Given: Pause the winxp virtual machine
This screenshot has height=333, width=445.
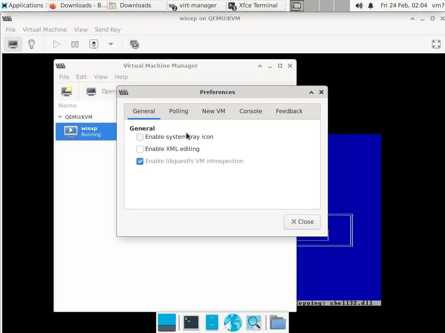Looking at the screenshot, I should 75,45.
